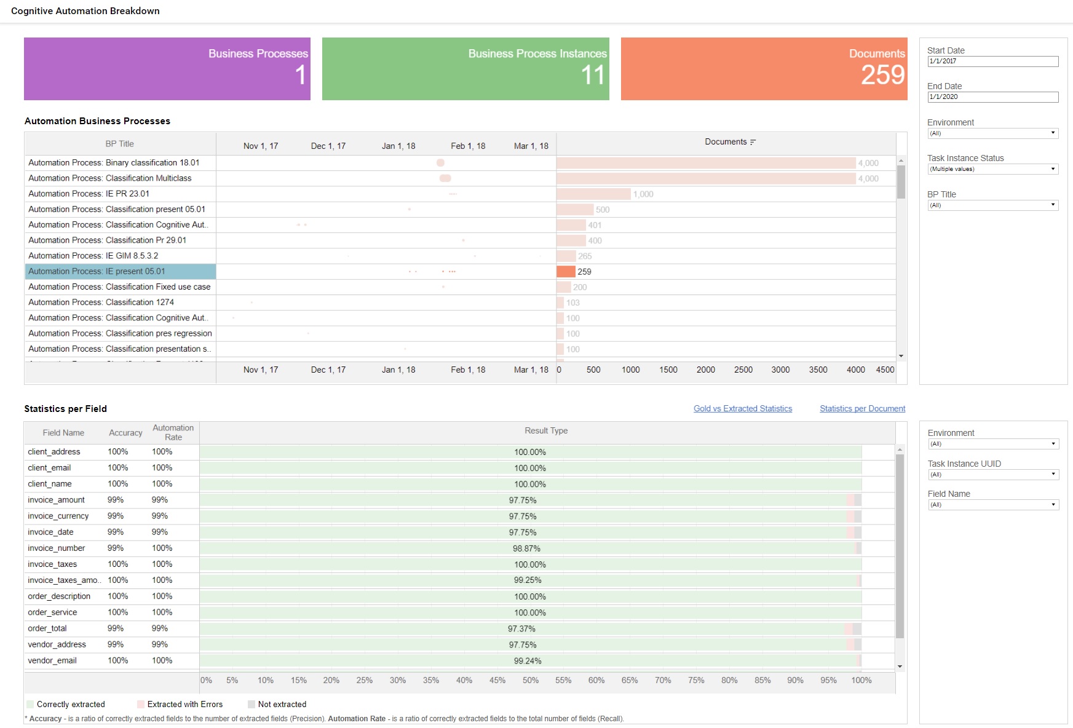
Task: Open the Gold vs Extracted Statistics link
Action: [x=743, y=409]
